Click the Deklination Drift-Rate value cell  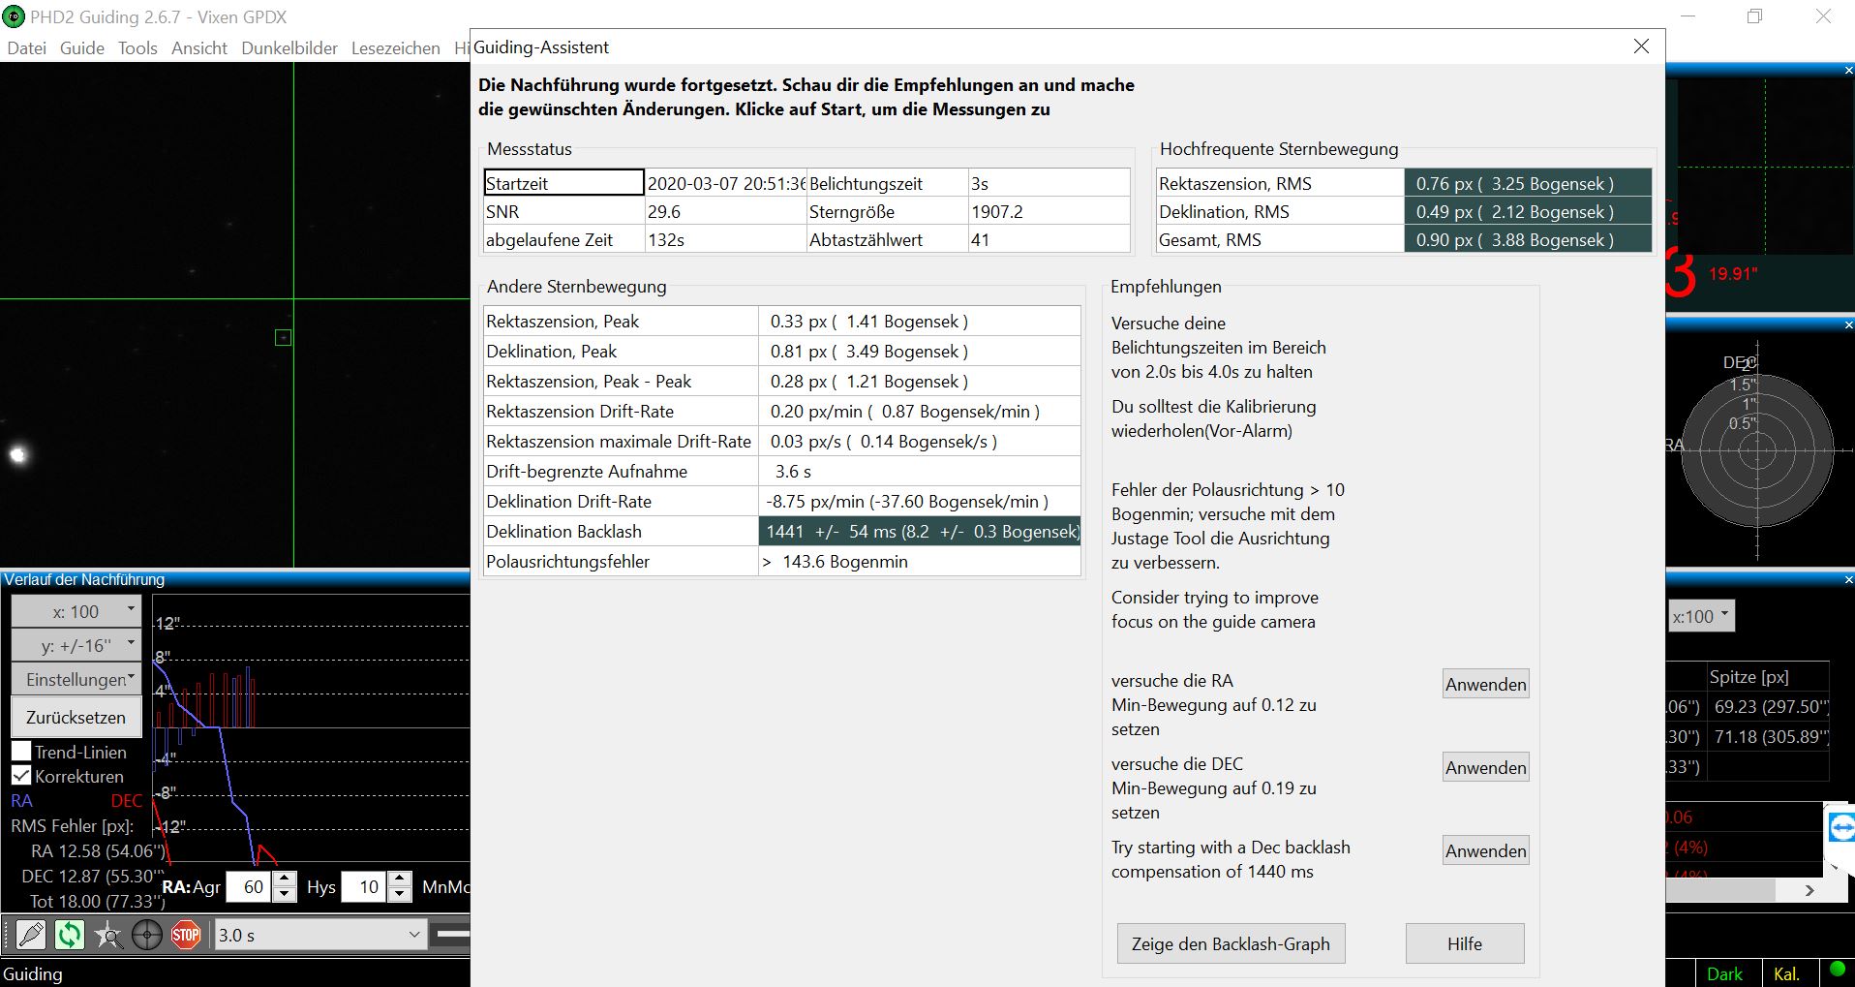click(x=920, y=501)
